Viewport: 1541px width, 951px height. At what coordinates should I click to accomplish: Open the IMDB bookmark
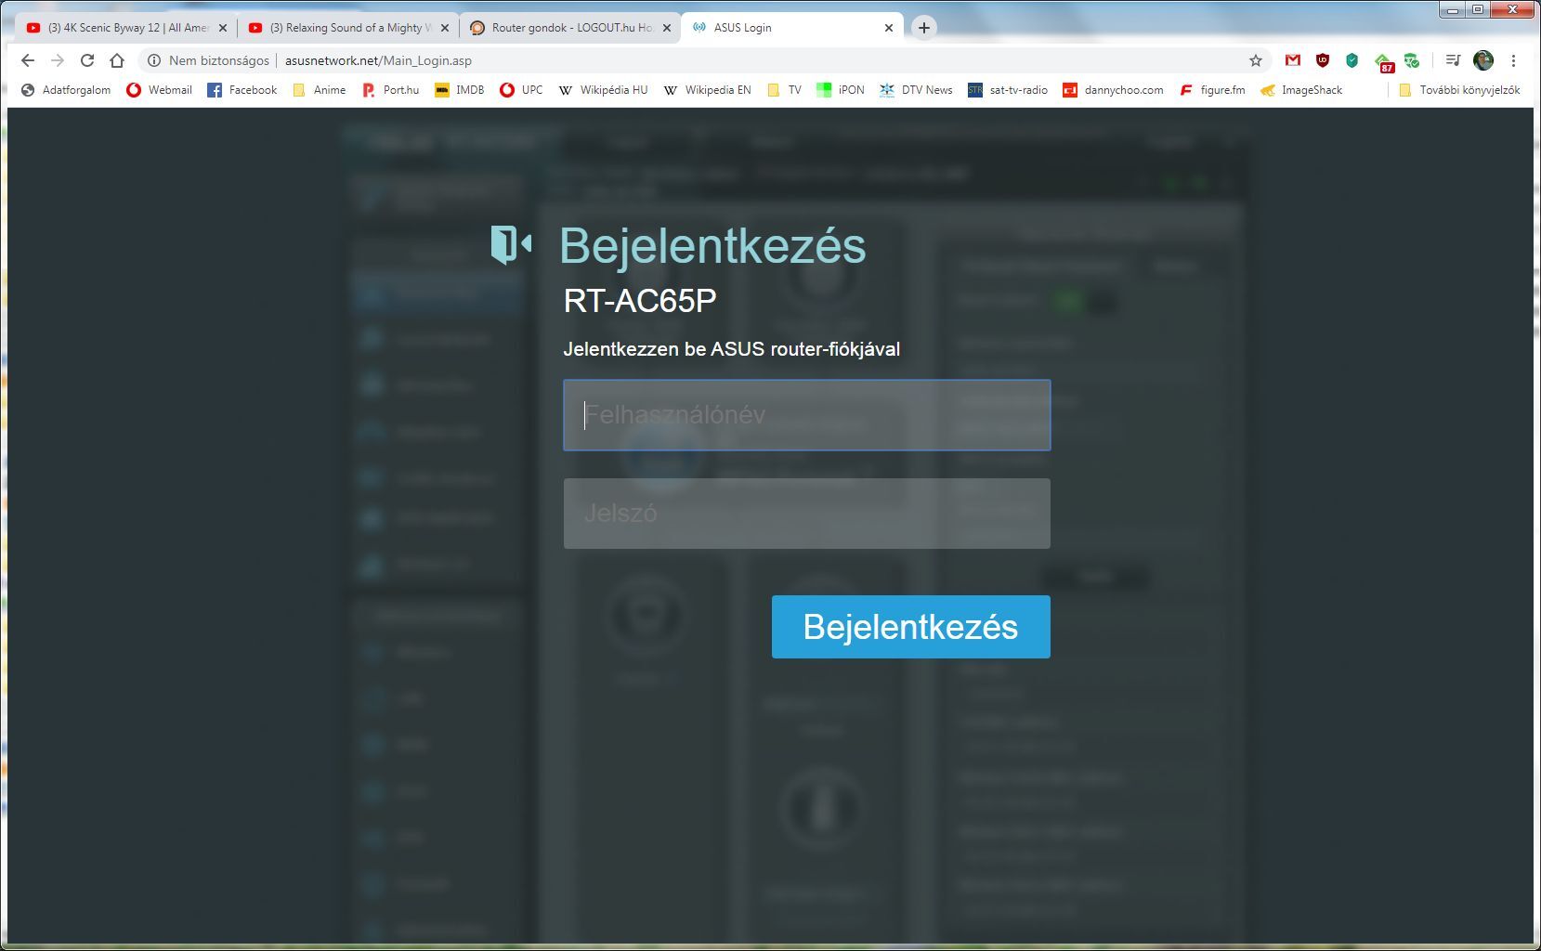(x=460, y=90)
